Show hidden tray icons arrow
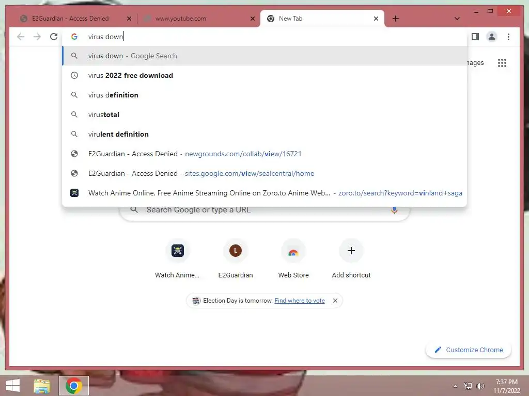529x396 pixels. [x=456, y=386]
